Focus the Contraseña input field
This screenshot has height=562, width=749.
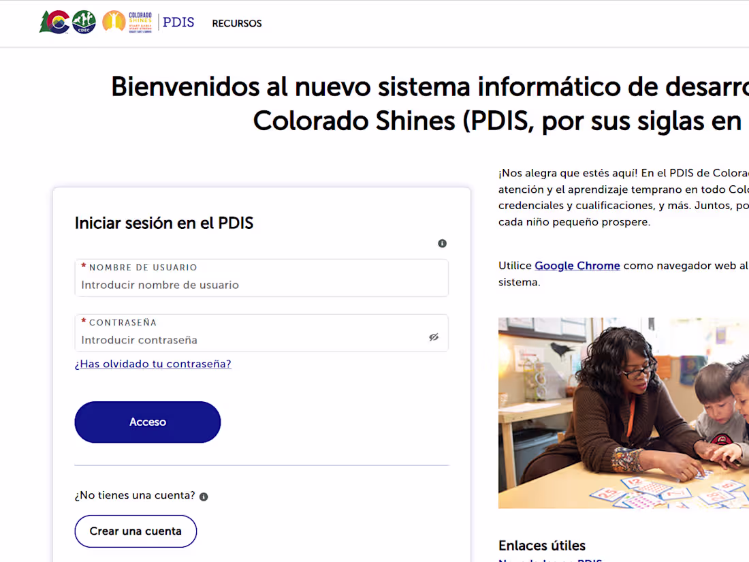261,333
